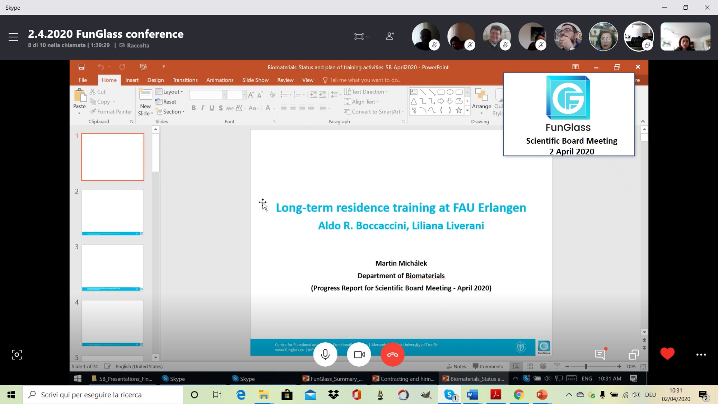The width and height of the screenshot is (718, 404).
Task: Expand the Layout dropdown in PowerPoint ribbon
Action: pos(169,92)
